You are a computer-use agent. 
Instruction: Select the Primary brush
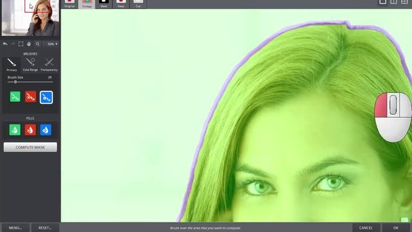[x=12, y=64]
